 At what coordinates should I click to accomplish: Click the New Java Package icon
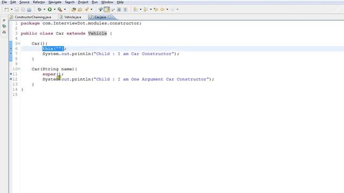point(74,10)
